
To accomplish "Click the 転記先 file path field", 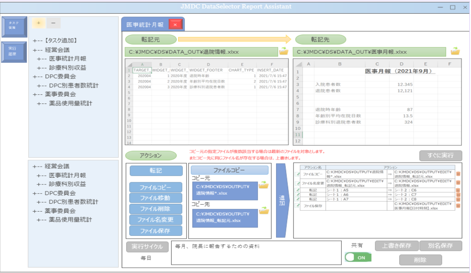I will coord(369,52).
